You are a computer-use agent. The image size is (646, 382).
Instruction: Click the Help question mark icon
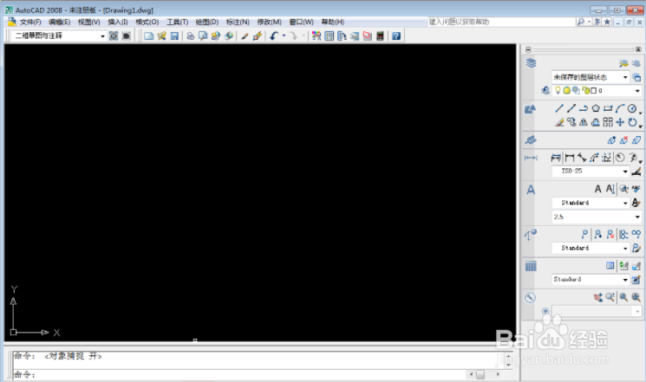point(396,36)
